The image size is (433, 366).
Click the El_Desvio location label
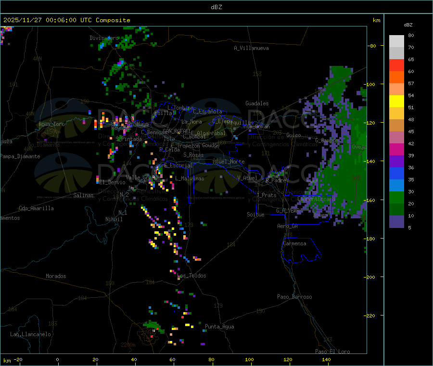pos(113,182)
